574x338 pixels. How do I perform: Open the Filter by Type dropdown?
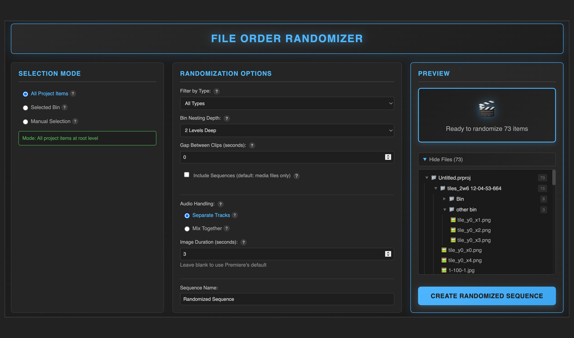point(287,103)
